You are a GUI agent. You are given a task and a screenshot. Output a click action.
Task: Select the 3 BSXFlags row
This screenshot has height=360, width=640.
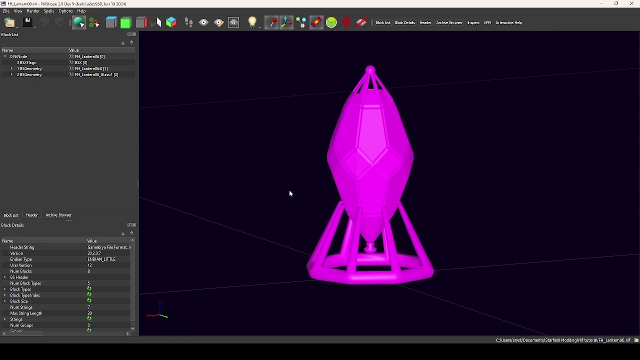pos(67,62)
